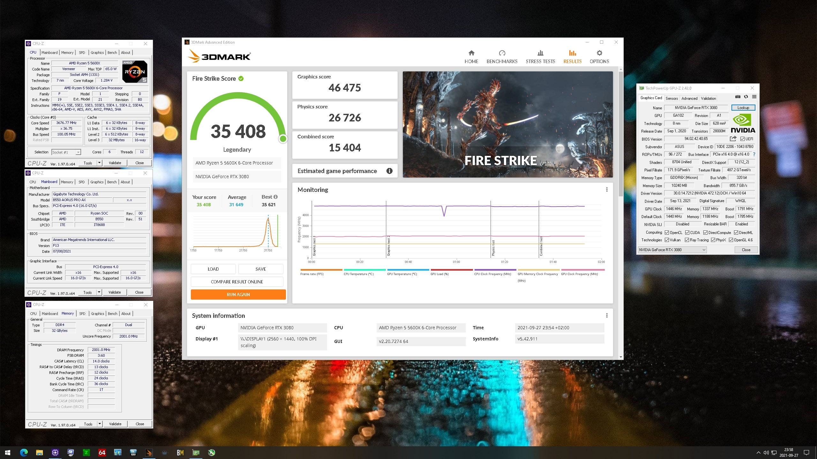Toggle the PhysX checkbox
Screen dimensions: 817x459
713,240
